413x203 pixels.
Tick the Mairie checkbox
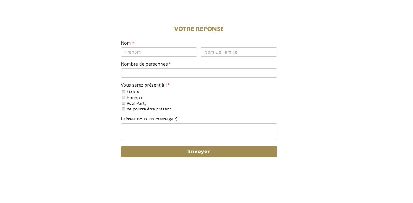[x=124, y=92]
